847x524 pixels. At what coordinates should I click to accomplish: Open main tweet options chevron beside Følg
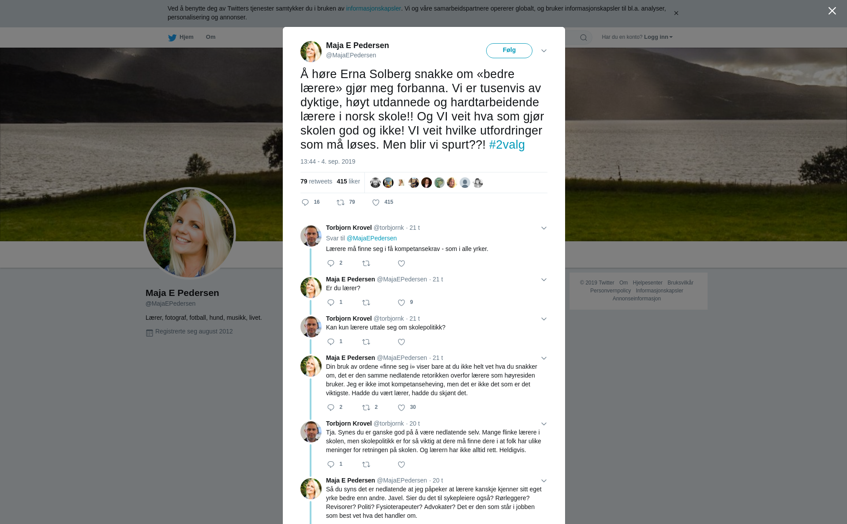(544, 51)
